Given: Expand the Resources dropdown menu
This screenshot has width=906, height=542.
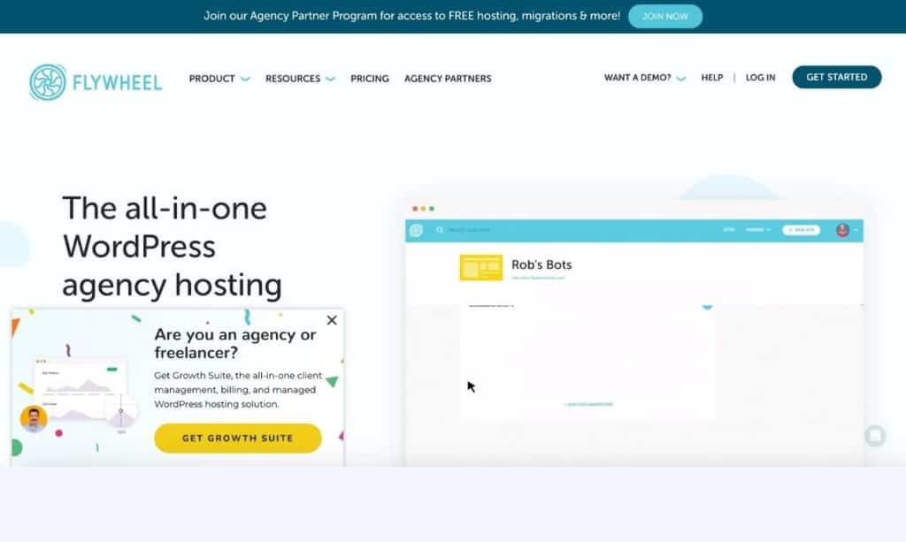Looking at the screenshot, I should click(x=300, y=79).
